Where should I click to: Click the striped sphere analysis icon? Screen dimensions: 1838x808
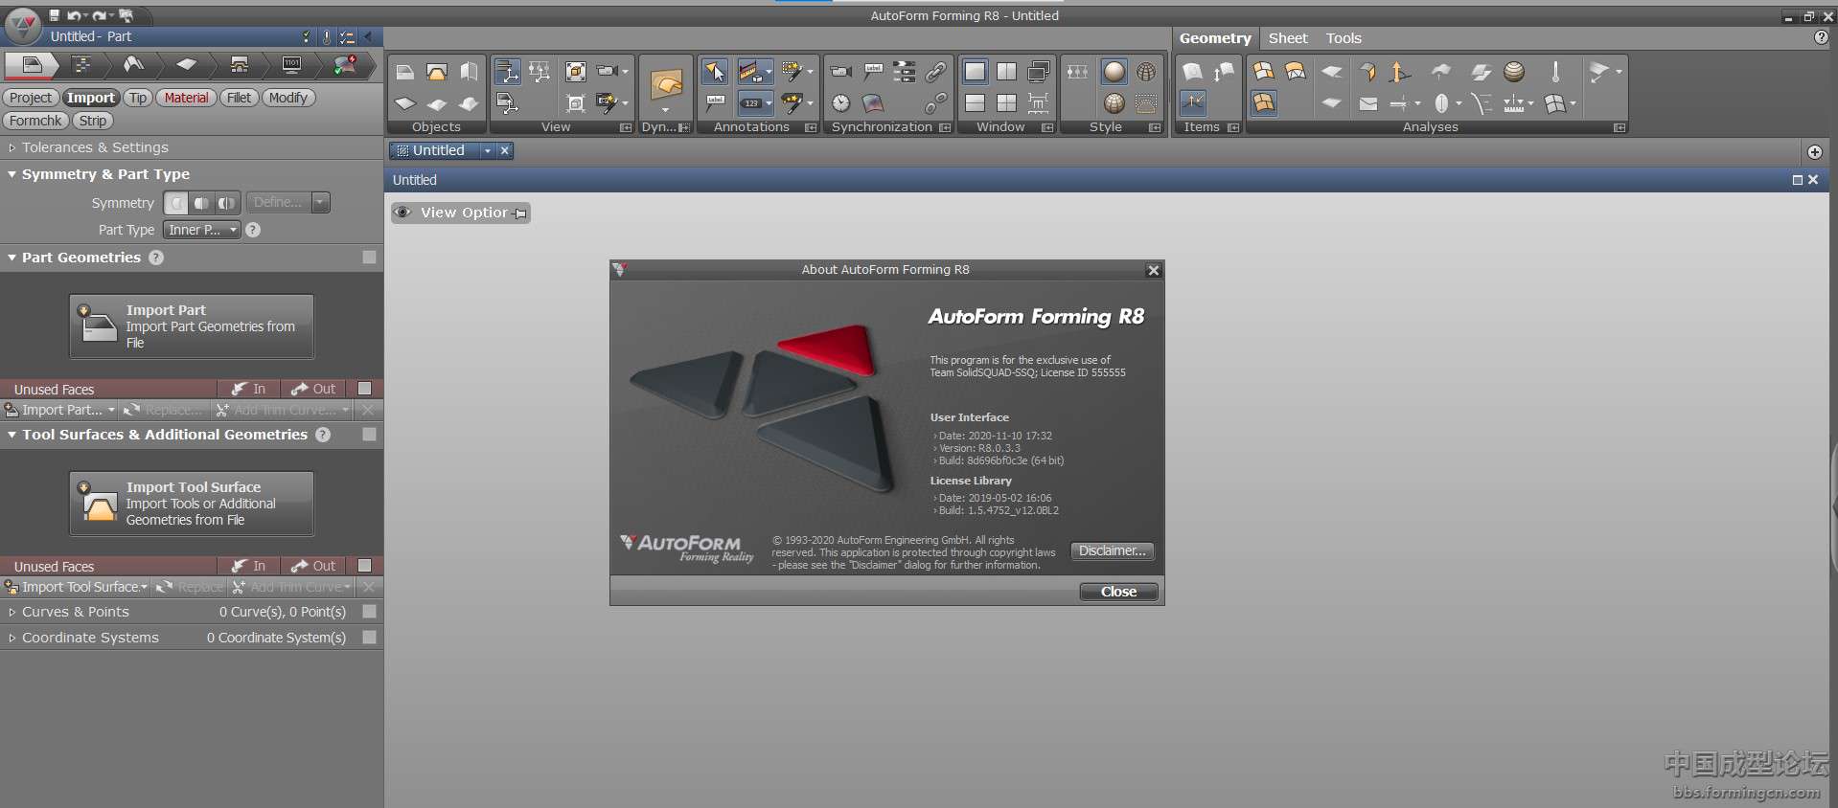click(x=1514, y=72)
